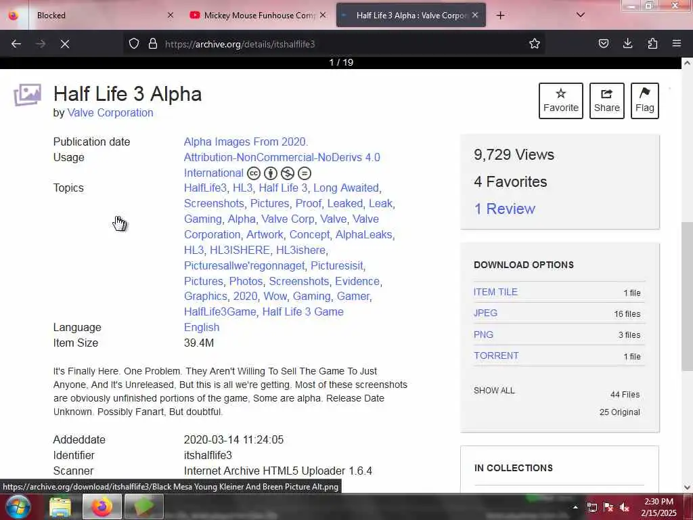Click the no-derivatives equals license icon
The image size is (693, 520).
coord(305,173)
